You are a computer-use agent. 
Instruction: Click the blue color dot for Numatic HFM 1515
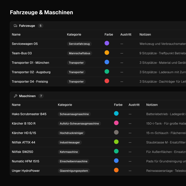click(116, 161)
